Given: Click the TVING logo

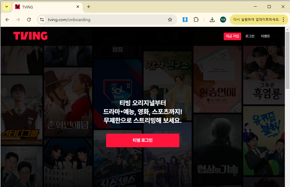Looking at the screenshot, I should point(30,36).
